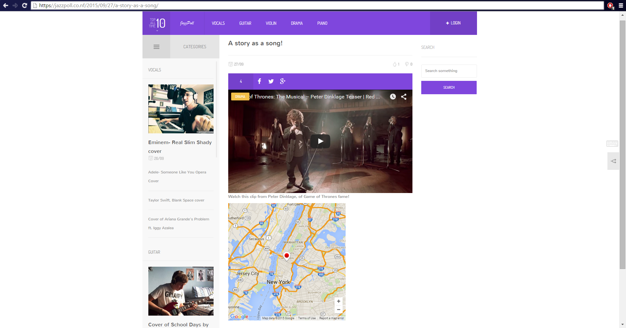This screenshot has height=328, width=626.
Task: Share the post on Facebook
Action: click(260, 81)
